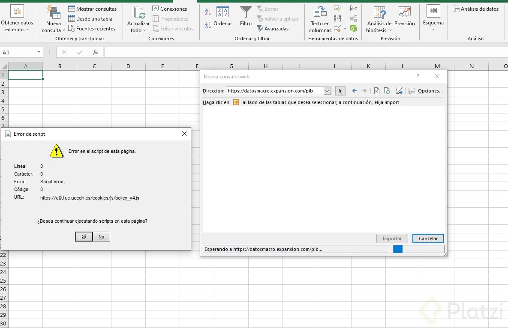
Task: Sort descending with the Z-A icon
Action: tap(208, 24)
